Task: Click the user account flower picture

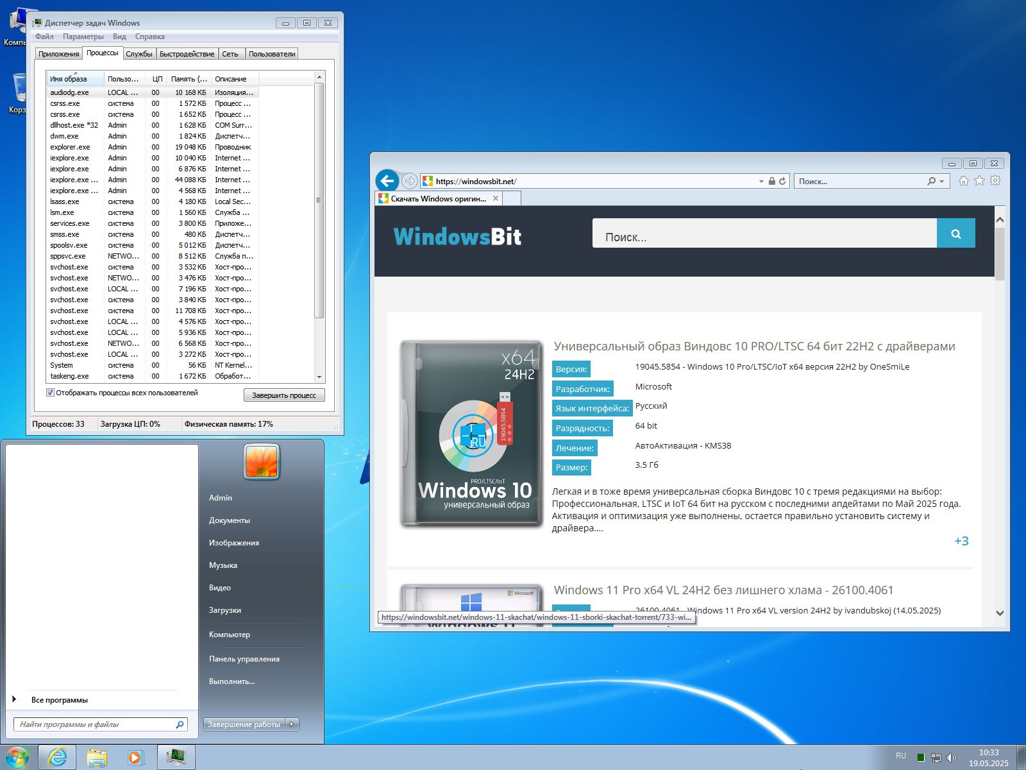Action: pyautogui.click(x=262, y=462)
